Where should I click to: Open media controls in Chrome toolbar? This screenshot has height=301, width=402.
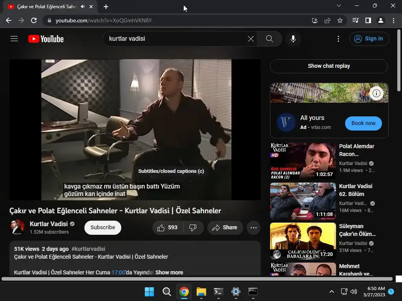pos(355,20)
